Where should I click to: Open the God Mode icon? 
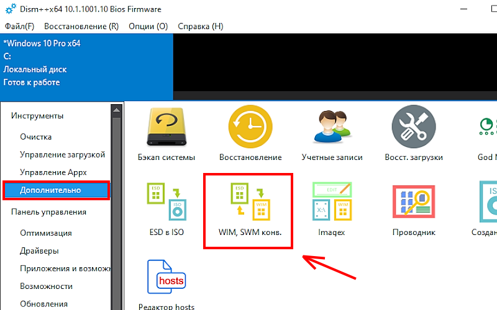(488, 126)
